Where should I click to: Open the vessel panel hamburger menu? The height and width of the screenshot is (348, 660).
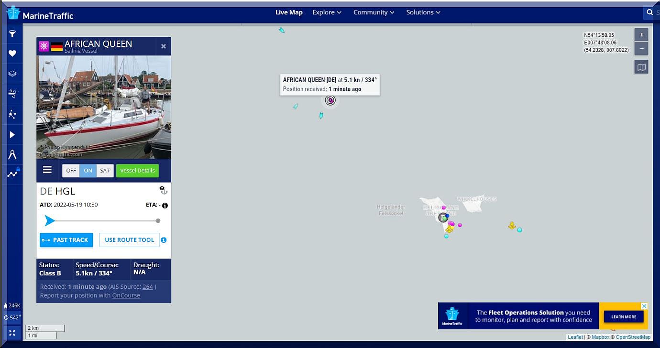47,170
